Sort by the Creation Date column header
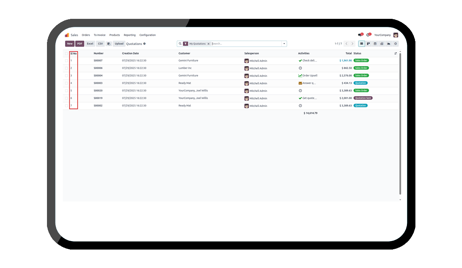The image size is (462, 268). 131,53
